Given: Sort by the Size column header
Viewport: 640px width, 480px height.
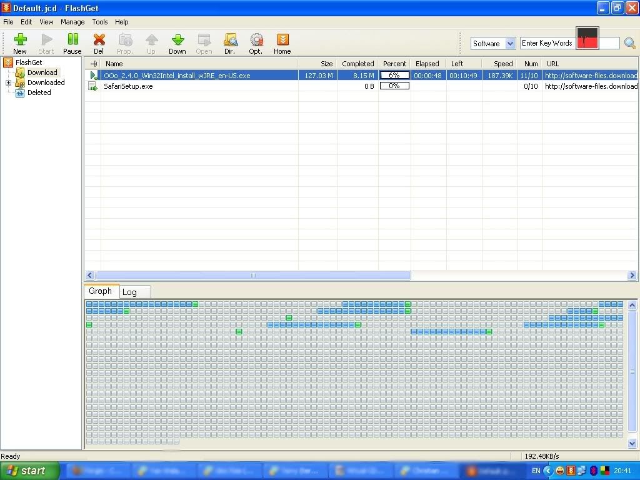Looking at the screenshot, I should coord(317,64).
